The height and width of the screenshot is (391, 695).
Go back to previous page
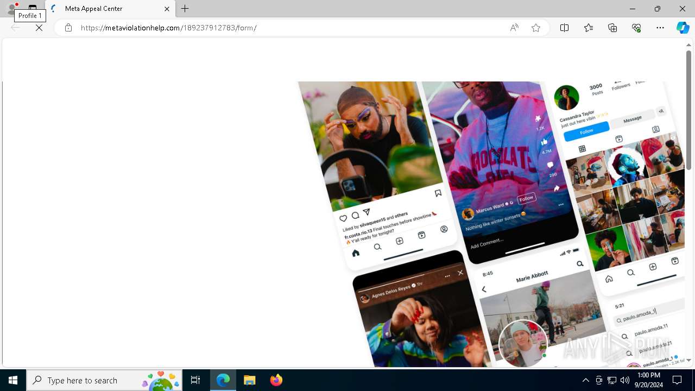click(15, 28)
